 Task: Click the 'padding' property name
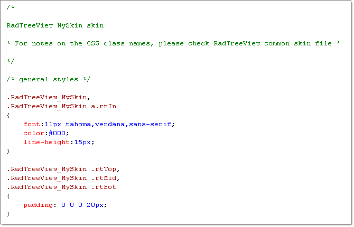(38, 205)
